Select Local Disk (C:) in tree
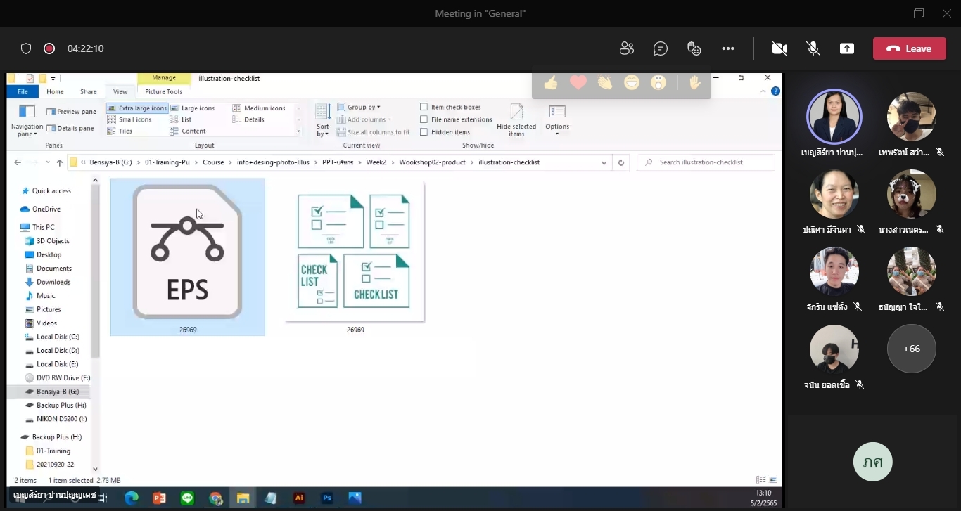The image size is (961, 511). (x=52, y=337)
